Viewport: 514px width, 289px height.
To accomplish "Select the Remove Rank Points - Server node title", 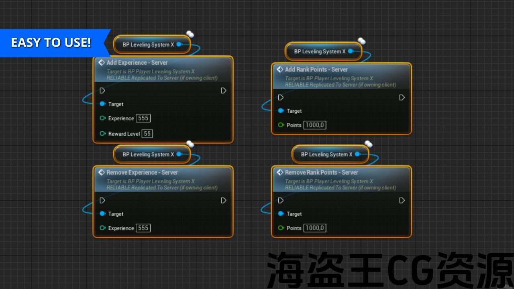I will point(321,173).
